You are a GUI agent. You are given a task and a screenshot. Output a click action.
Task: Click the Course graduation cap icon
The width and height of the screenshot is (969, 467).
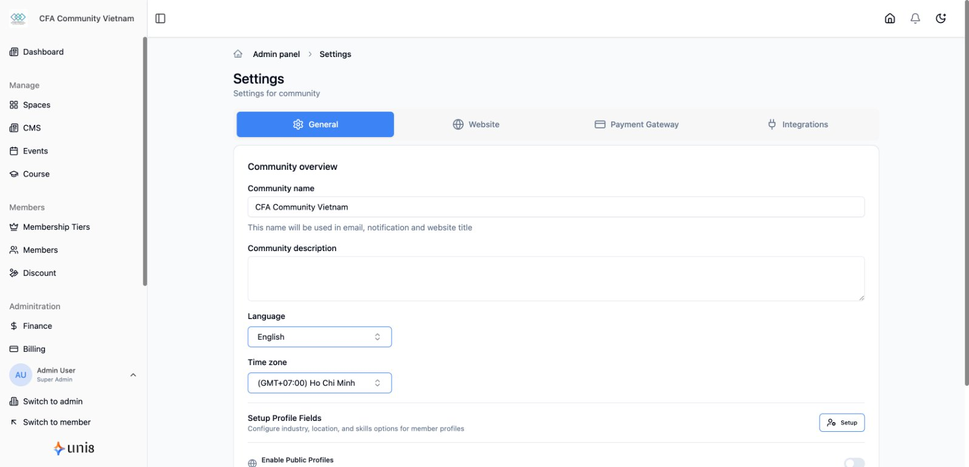tap(14, 174)
